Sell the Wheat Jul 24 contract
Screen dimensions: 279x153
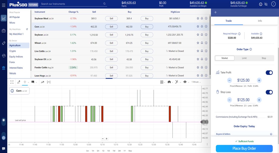pyautogui.click(x=111, y=43)
